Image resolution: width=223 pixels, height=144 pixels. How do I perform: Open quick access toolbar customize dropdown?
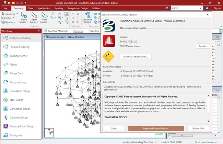tap(25, 3)
